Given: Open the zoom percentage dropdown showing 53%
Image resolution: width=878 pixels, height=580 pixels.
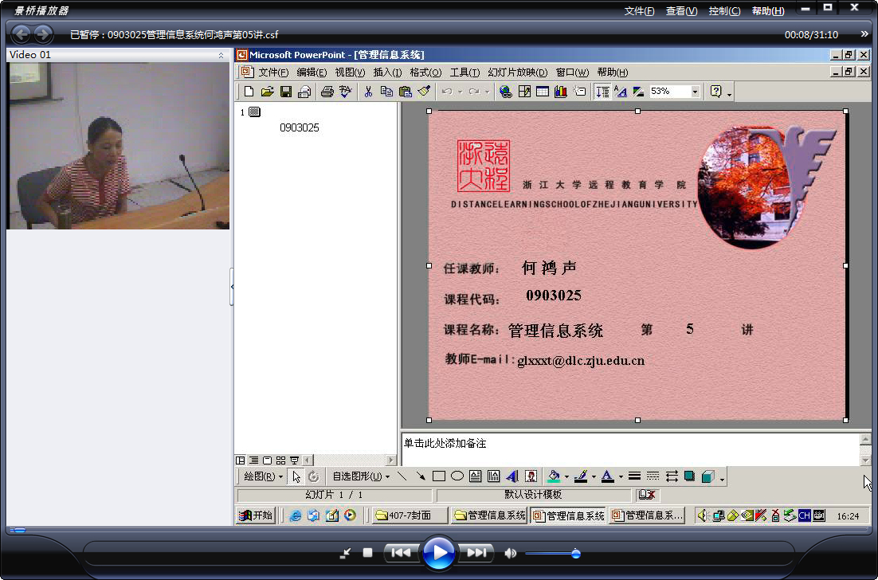Looking at the screenshot, I should (x=695, y=92).
